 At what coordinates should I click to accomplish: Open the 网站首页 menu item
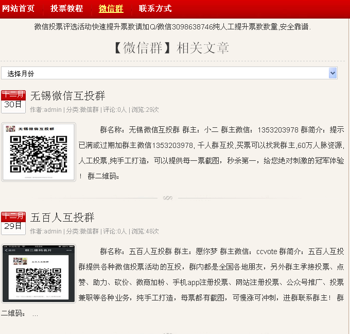click(19, 8)
